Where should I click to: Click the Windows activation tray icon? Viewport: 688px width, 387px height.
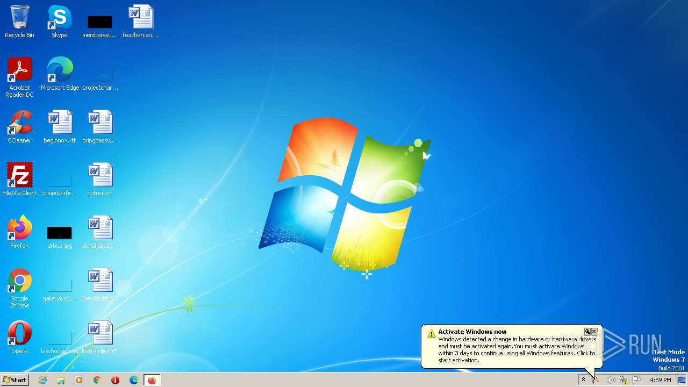point(596,380)
